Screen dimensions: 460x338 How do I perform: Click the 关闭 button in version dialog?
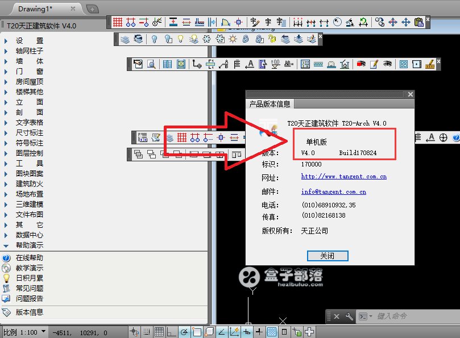click(327, 256)
